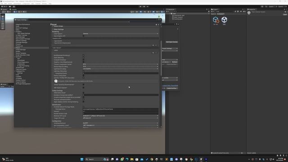Image resolution: width=288 pixels, height=162 pixels.
Task: Toggle Graphics Jobs (Experimental) checkbox
Action: 84,62
